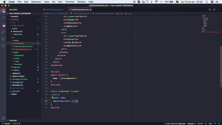Viewport: 222px width, 125px height.
Task: Open babel.config.js in the explorer
Action: (18, 76)
